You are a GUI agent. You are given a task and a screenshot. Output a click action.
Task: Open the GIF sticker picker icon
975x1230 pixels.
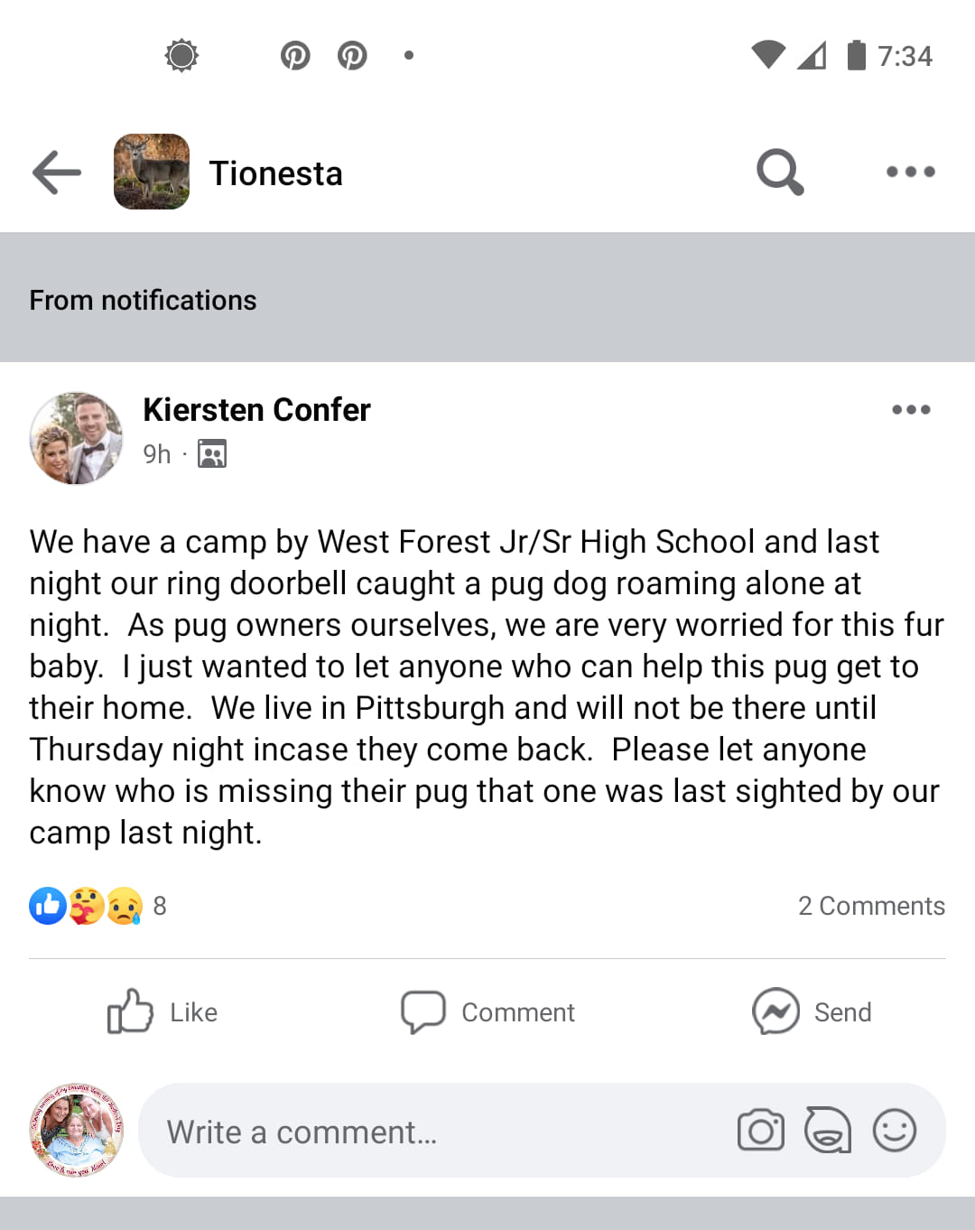pos(828,1131)
